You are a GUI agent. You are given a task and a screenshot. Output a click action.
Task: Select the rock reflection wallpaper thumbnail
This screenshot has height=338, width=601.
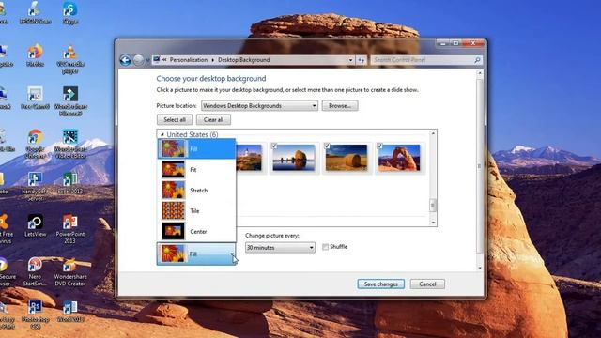pyautogui.click(x=294, y=158)
